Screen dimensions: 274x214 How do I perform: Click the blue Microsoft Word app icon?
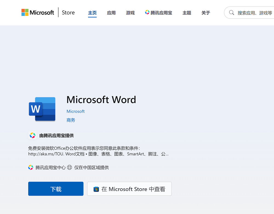point(42,109)
